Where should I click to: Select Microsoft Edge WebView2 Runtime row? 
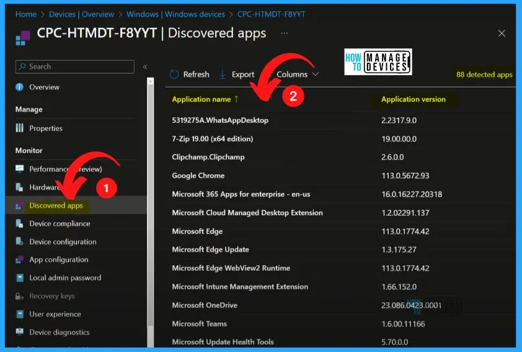[340, 268]
